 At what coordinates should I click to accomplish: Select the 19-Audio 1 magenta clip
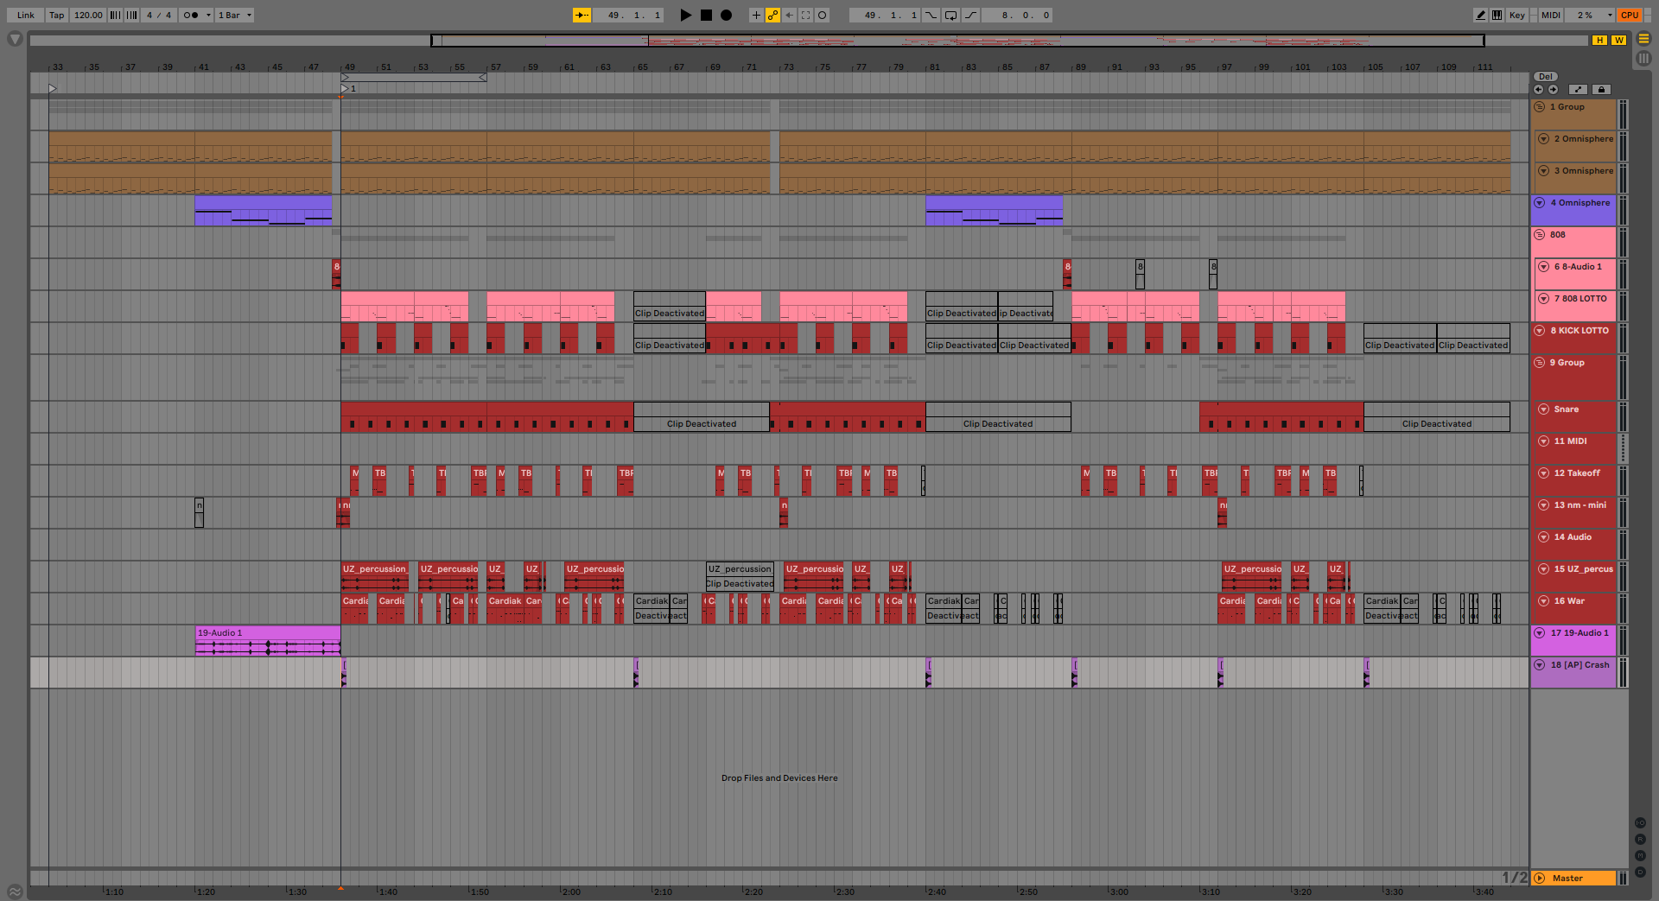click(268, 641)
